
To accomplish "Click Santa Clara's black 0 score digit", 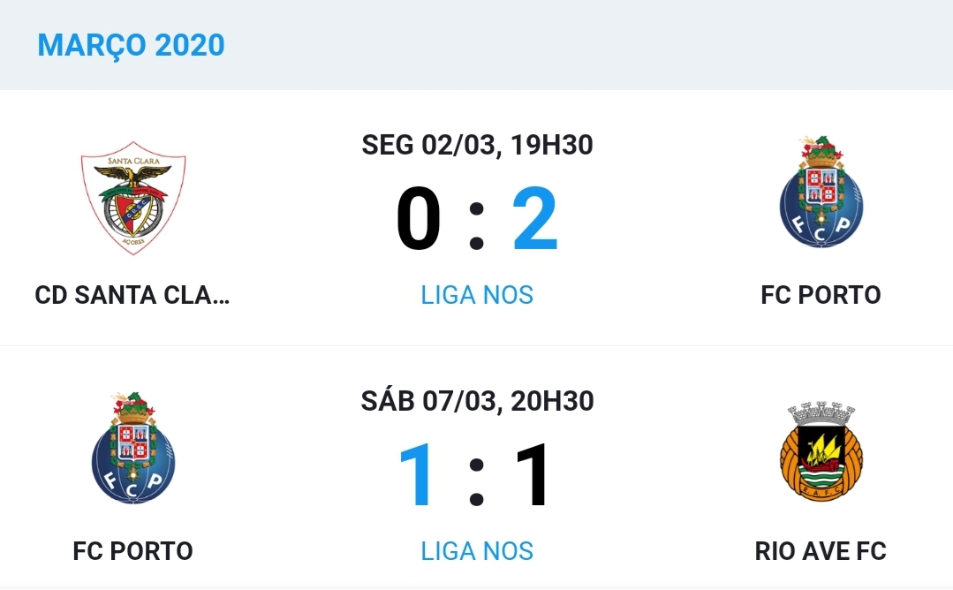I will coord(418,219).
